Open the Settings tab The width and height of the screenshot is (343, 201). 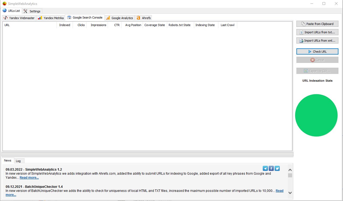click(x=32, y=11)
